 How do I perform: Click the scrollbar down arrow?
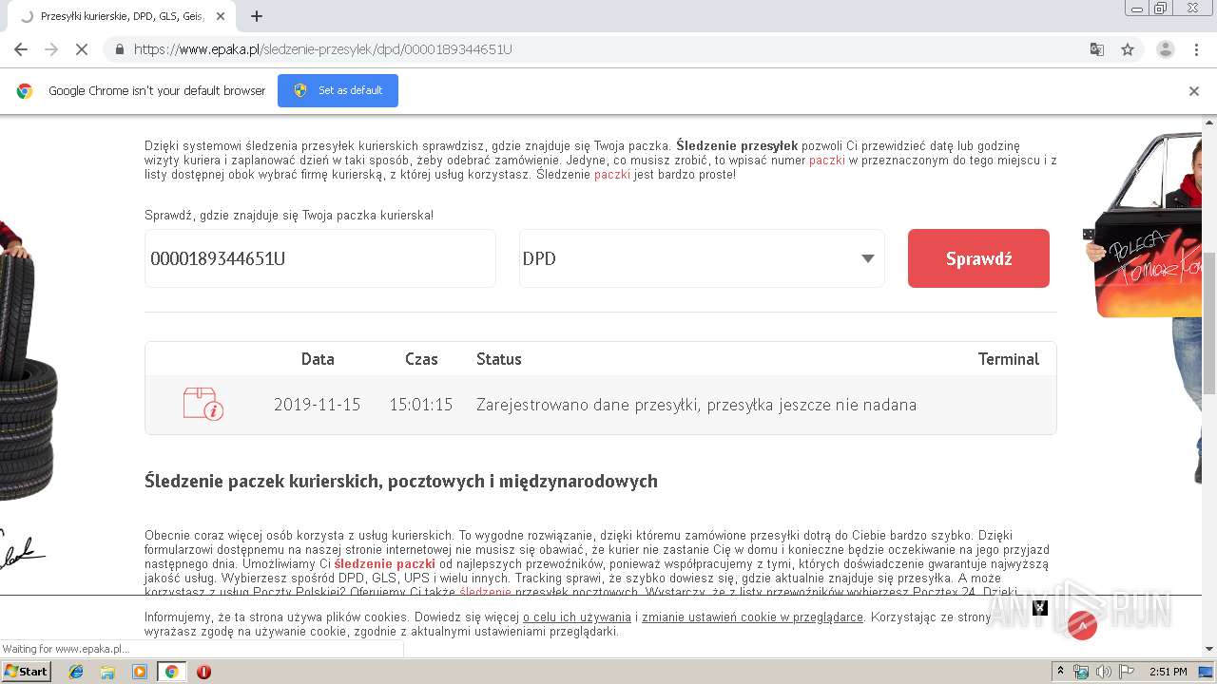click(x=1209, y=650)
